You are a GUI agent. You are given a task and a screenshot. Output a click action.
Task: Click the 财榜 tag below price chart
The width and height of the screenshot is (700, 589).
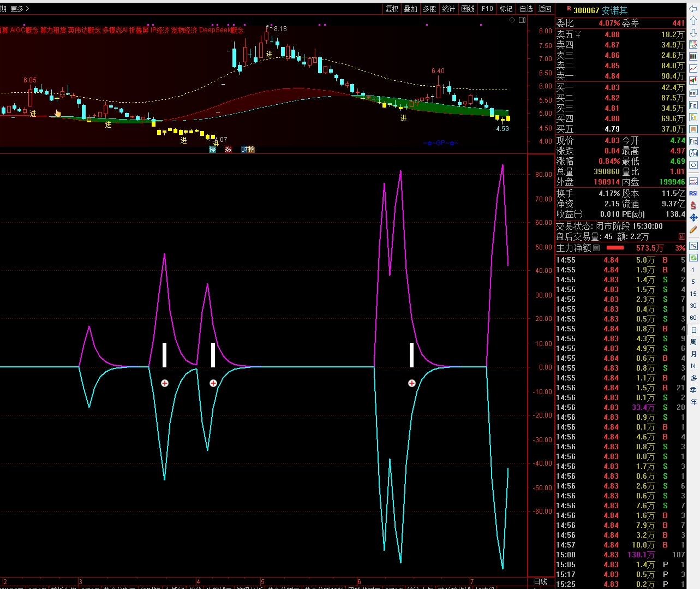point(248,150)
